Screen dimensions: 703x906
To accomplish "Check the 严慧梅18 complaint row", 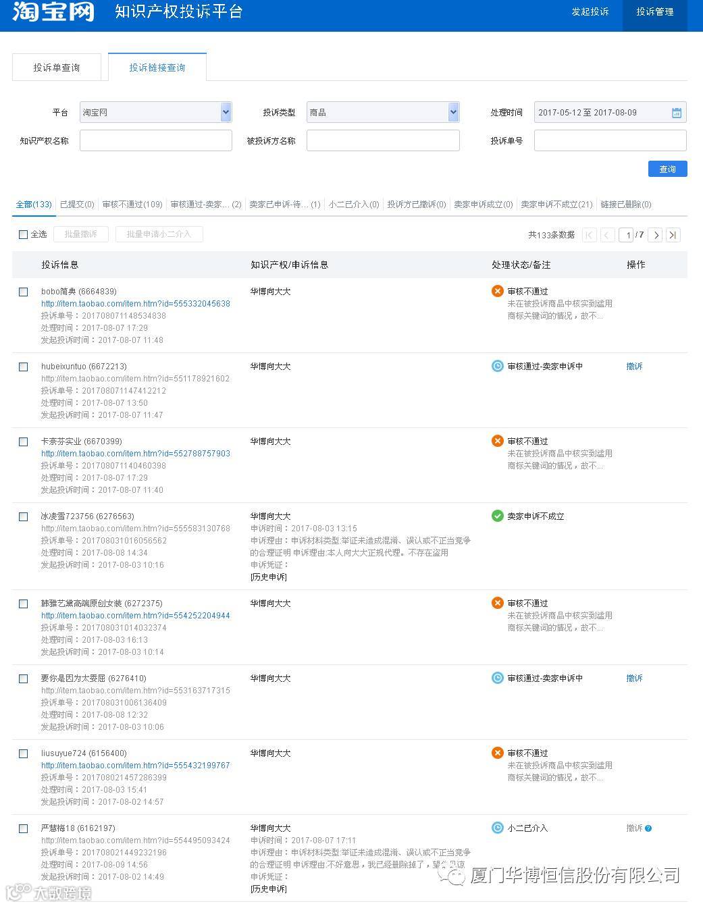I will click(x=23, y=828).
